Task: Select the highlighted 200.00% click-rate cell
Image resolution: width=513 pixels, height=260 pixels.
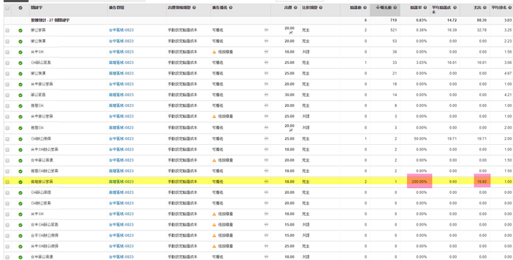Action: [x=420, y=181]
